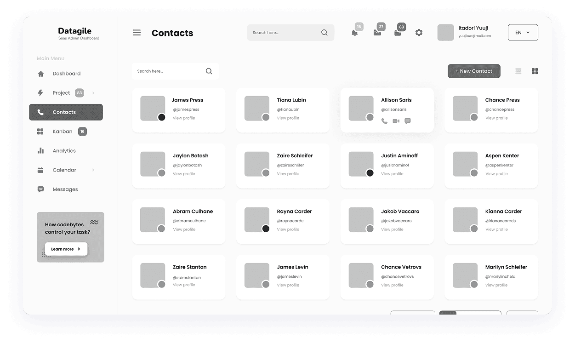Viewport: 575px width, 344px height.
Task: Click inside the contacts search field
Action: pyautogui.click(x=170, y=71)
